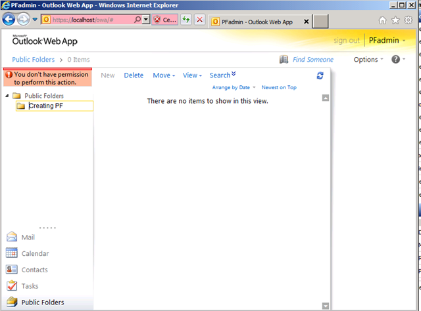This screenshot has width=421, height=311.
Task: Click the Outlook favicon in the address bar
Action: click(46, 20)
